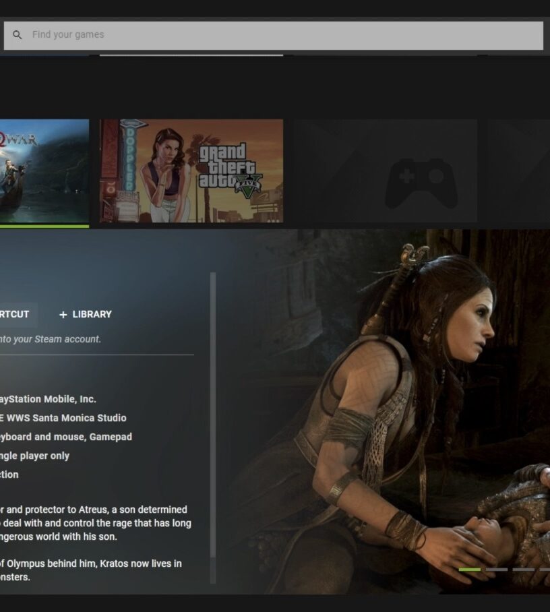Click the magnifier search icon
Viewport: 550px width, 612px height.
(17, 35)
